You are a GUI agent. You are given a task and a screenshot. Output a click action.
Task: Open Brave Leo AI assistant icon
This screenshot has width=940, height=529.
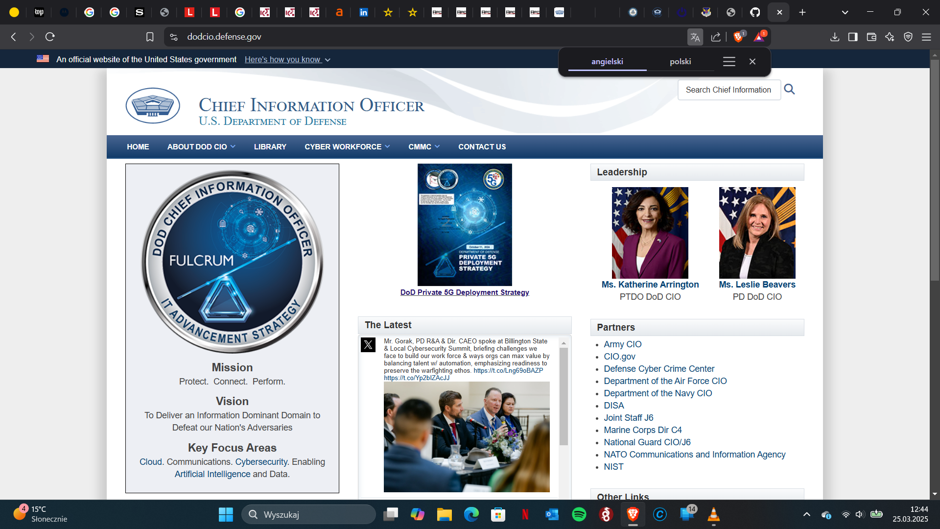(x=890, y=37)
